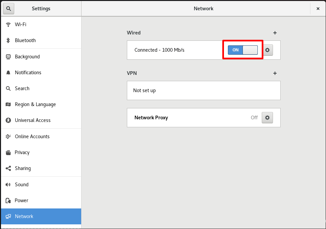
Task: Click the Bluetooth icon in sidebar
Action: point(8,40)
